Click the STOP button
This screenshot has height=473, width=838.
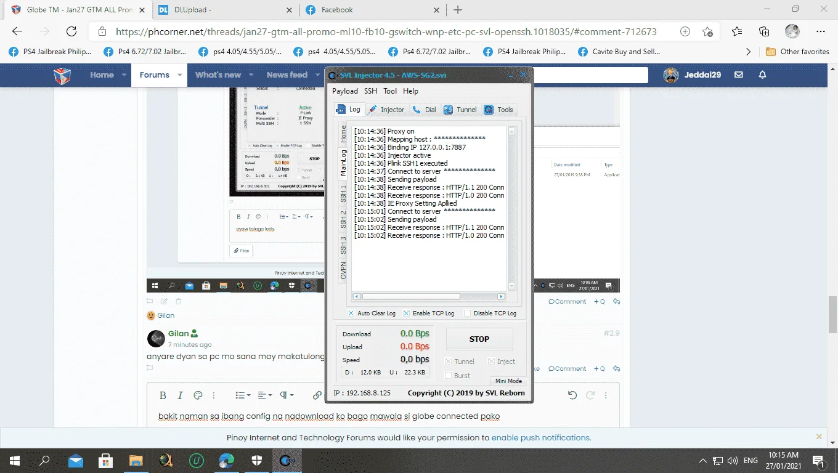(479, 339)
